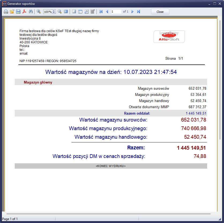Toggle the thumbnails panel
Screen dimensions: 224x223
pos(80,12)
